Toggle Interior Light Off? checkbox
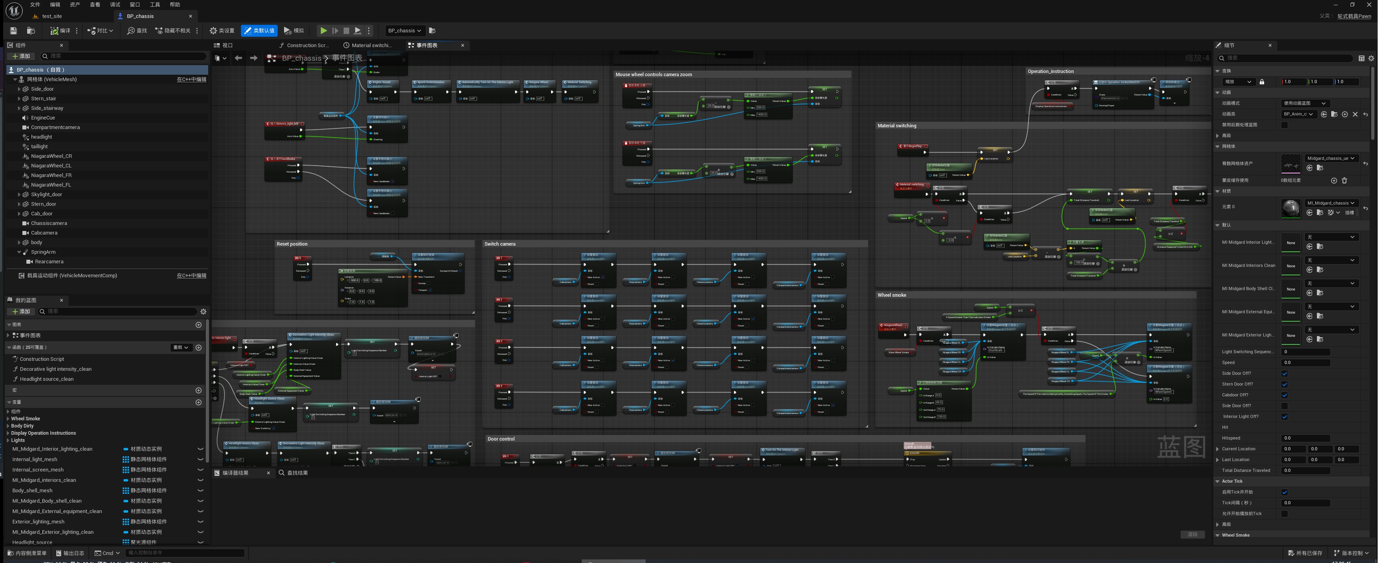The height and width of the screenshot is (563, 1378). (x=1285, y=416)
